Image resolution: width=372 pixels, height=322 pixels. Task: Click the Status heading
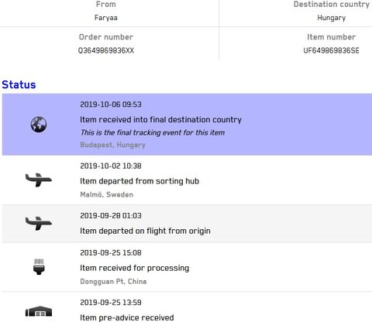click(x=19, y=84)
